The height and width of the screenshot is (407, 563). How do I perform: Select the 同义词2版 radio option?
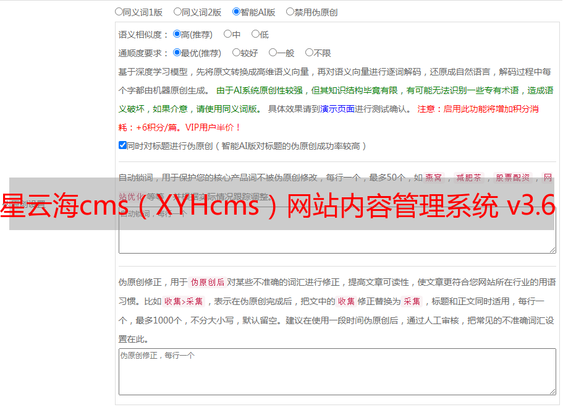tap(177, 12)
